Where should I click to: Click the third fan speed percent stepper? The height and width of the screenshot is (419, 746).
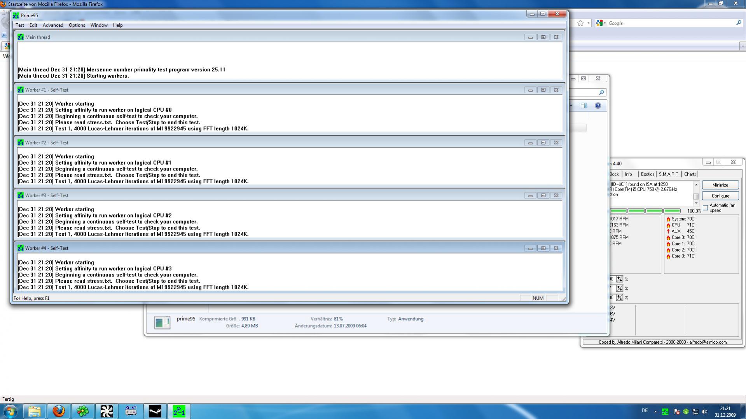point(620,298)
